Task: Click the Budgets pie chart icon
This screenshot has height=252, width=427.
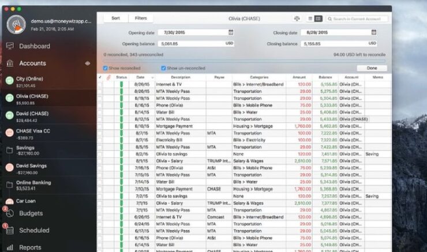Action: [x=10, y=213]
